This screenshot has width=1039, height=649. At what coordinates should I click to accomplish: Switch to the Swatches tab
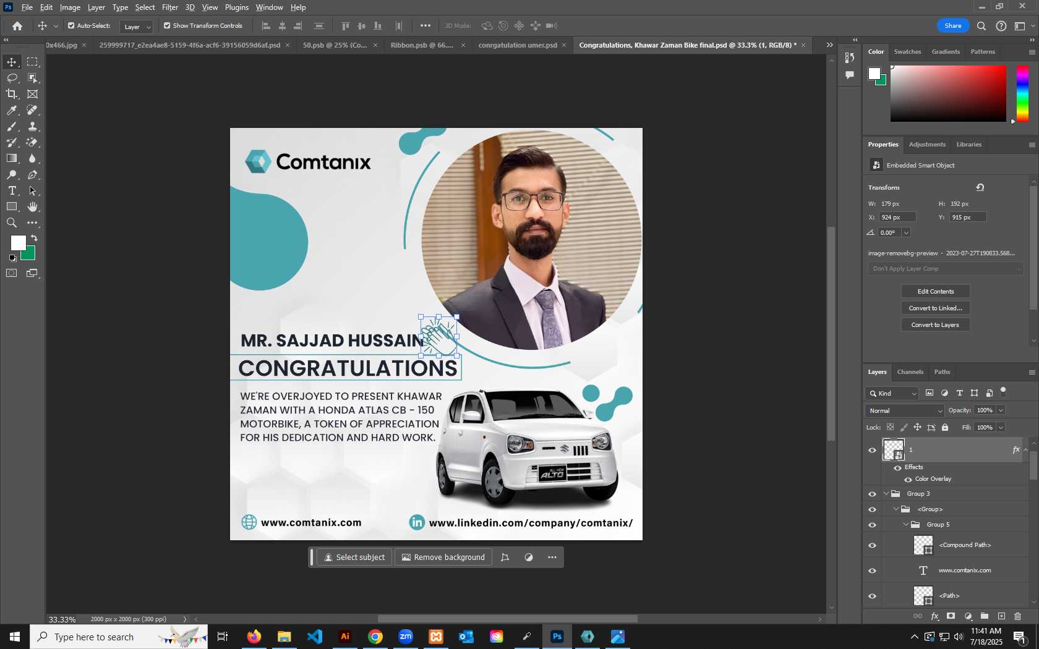point(907,52)
